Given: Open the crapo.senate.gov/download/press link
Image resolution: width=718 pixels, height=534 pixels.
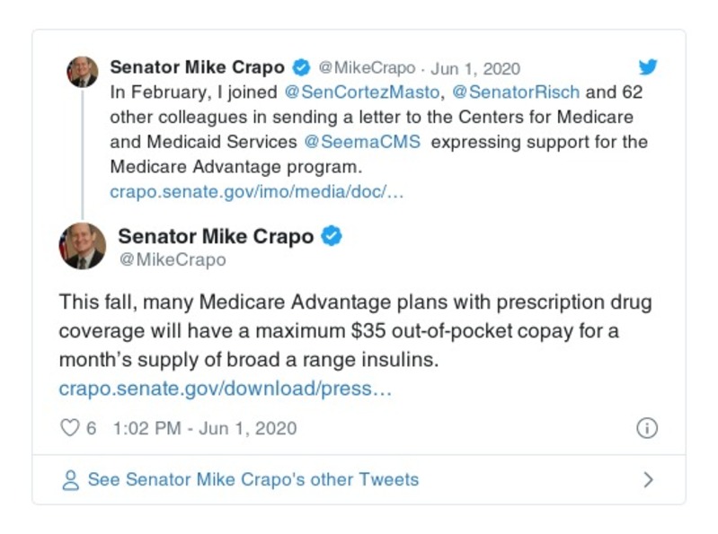Looking at the screenshot, I should (x=226, y=390).
